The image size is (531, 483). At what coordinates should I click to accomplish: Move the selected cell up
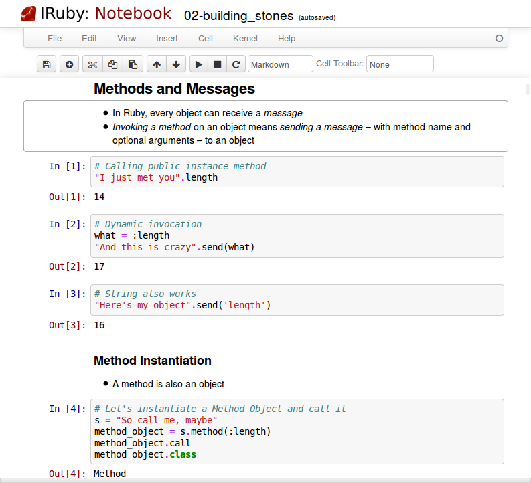pyautogui.click(x=157, y=65)
